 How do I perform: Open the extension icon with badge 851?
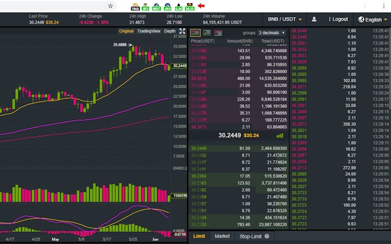145,7
